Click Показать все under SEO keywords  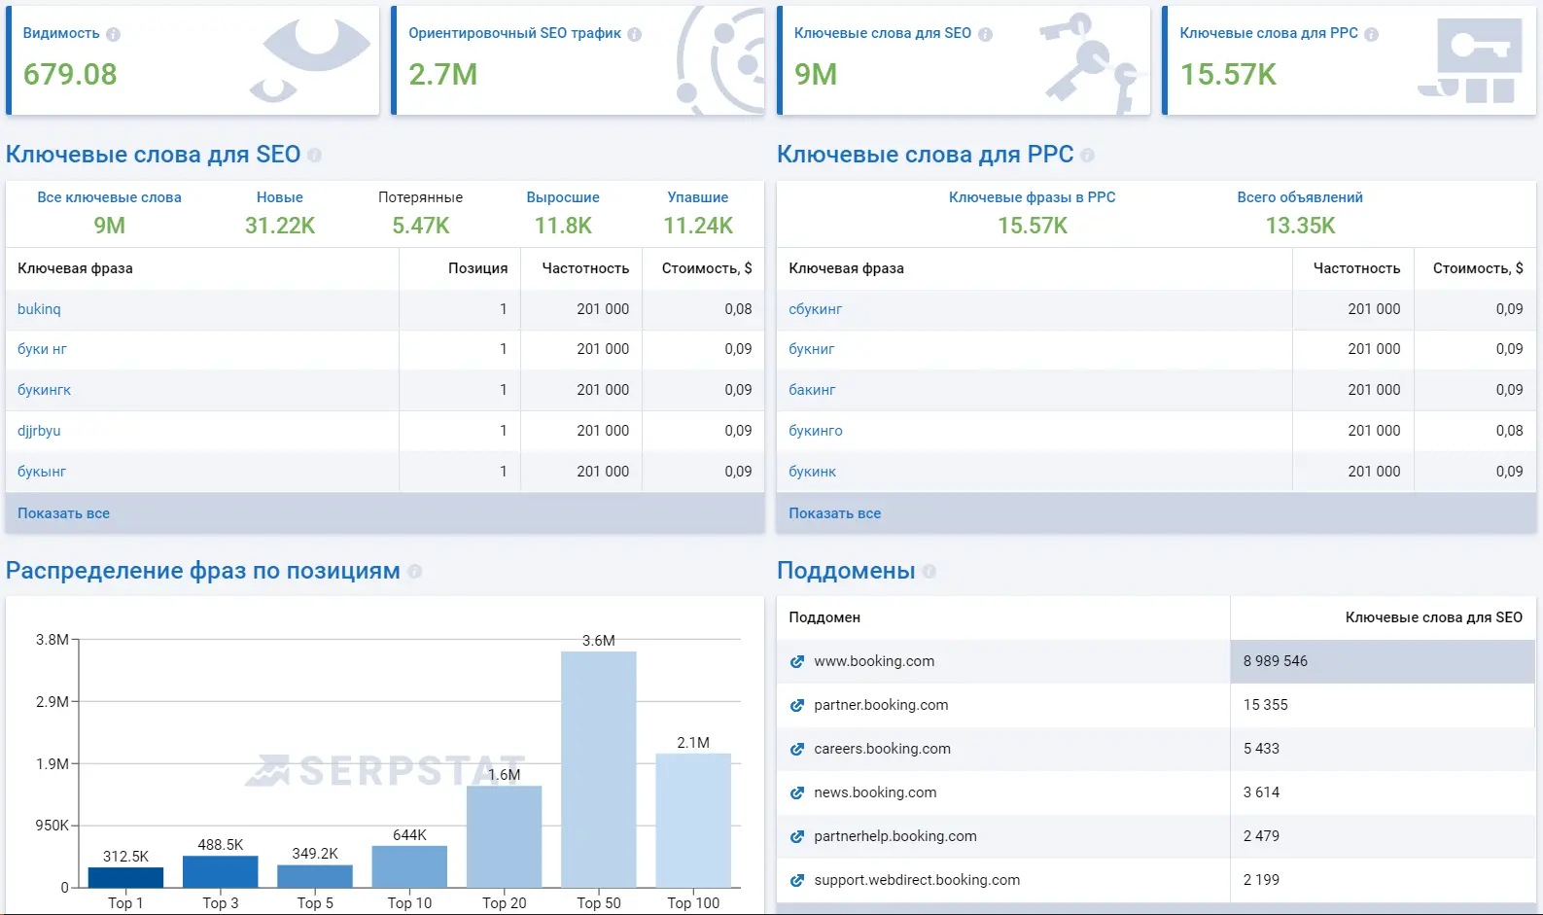pyautogui.click(x=63, y=513)
